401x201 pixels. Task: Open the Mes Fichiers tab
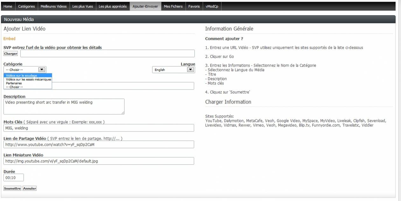coord(173,6)
